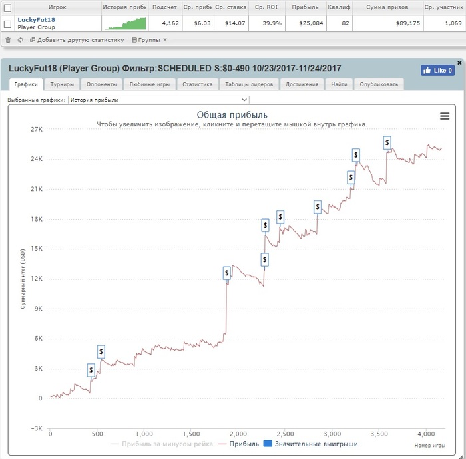The image size is (466, 459).
Task: Toggle the 'Прибыль' legend line
Action: click(x=238, y=444)
